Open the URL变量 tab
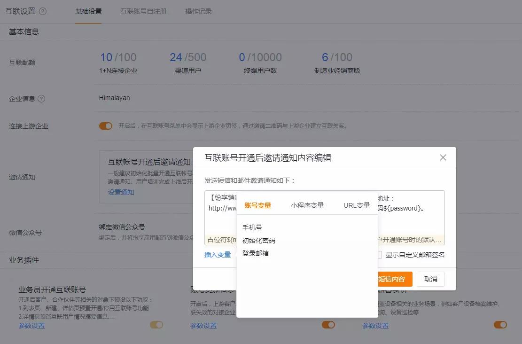 [357, 205]
